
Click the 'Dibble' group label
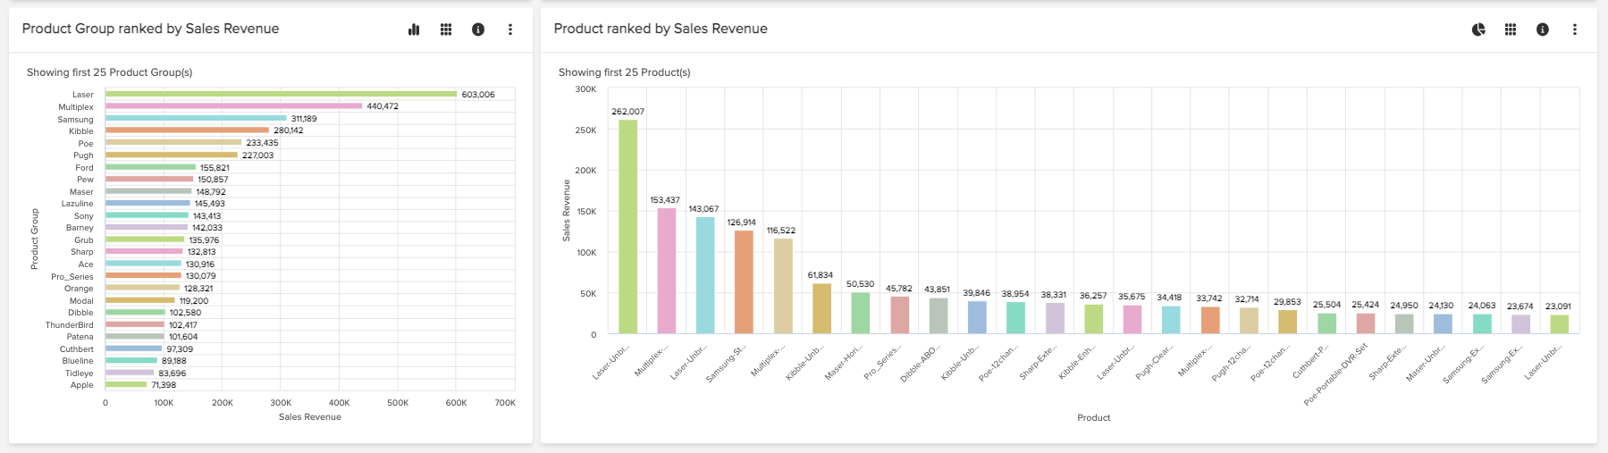coord(80,313)
